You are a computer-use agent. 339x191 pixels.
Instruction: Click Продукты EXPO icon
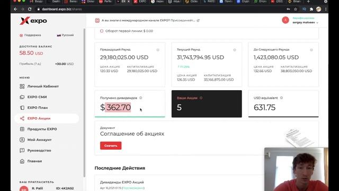pos(22,129)
